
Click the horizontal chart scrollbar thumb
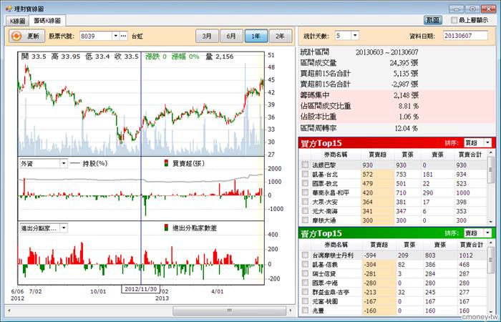click(230, 311)
